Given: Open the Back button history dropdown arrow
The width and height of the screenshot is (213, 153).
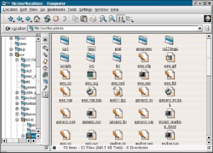Looking at the screenshot, I should click(x=22, y=21).
